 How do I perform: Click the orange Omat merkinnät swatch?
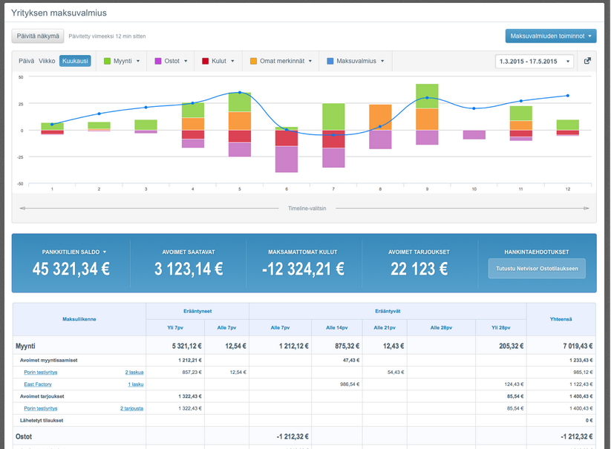pos(254,61)
